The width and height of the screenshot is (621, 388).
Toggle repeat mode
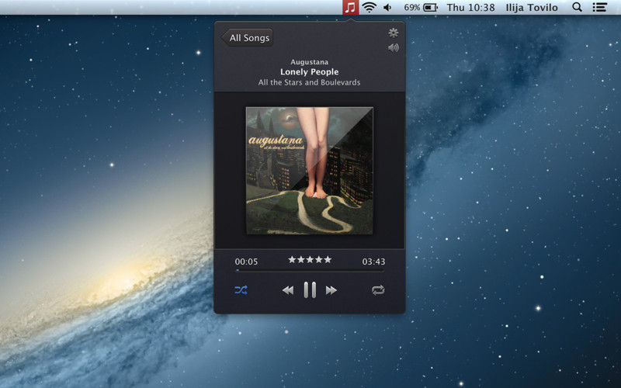[378, 290]
